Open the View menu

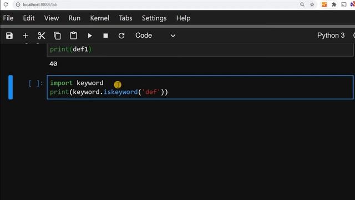52,18
